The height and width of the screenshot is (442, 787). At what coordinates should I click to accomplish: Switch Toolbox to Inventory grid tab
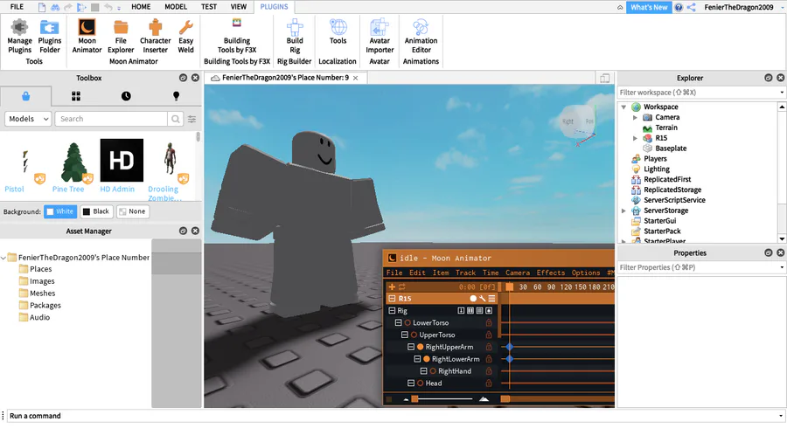[x=76, y=96]
